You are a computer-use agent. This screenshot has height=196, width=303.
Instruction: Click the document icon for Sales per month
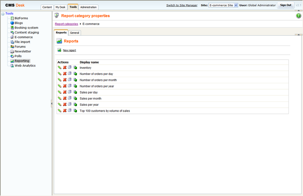(x=70, y=98)
